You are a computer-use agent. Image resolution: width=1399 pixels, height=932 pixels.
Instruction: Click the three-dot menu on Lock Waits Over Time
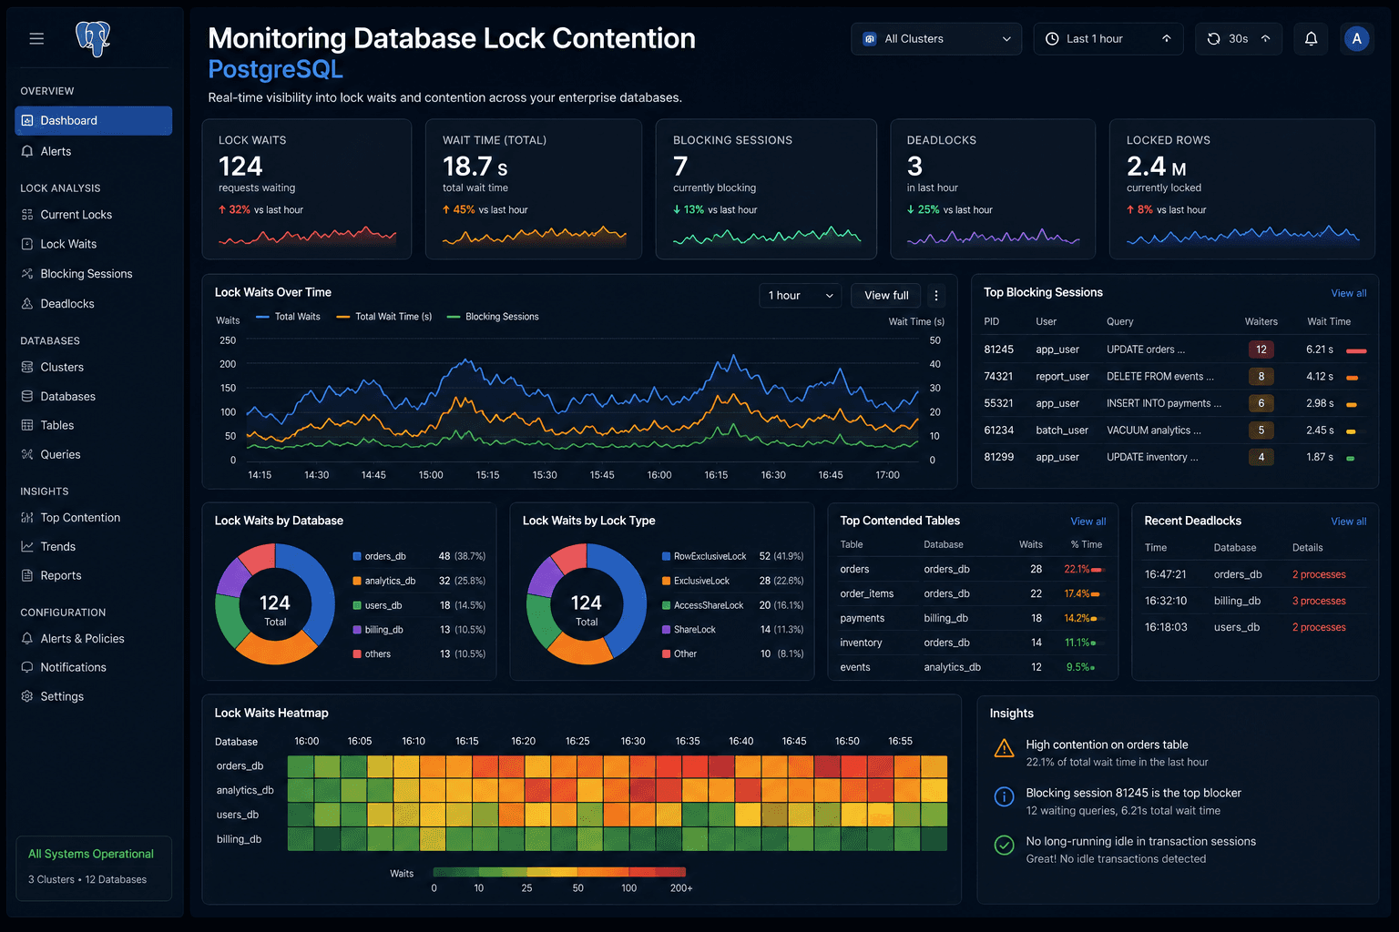coord(936,295)
